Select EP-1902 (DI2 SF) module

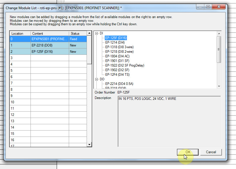[117, 70]
